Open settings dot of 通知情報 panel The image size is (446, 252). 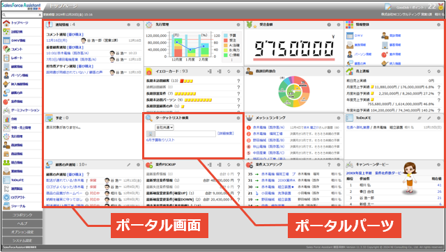click(x=138, y=25)
